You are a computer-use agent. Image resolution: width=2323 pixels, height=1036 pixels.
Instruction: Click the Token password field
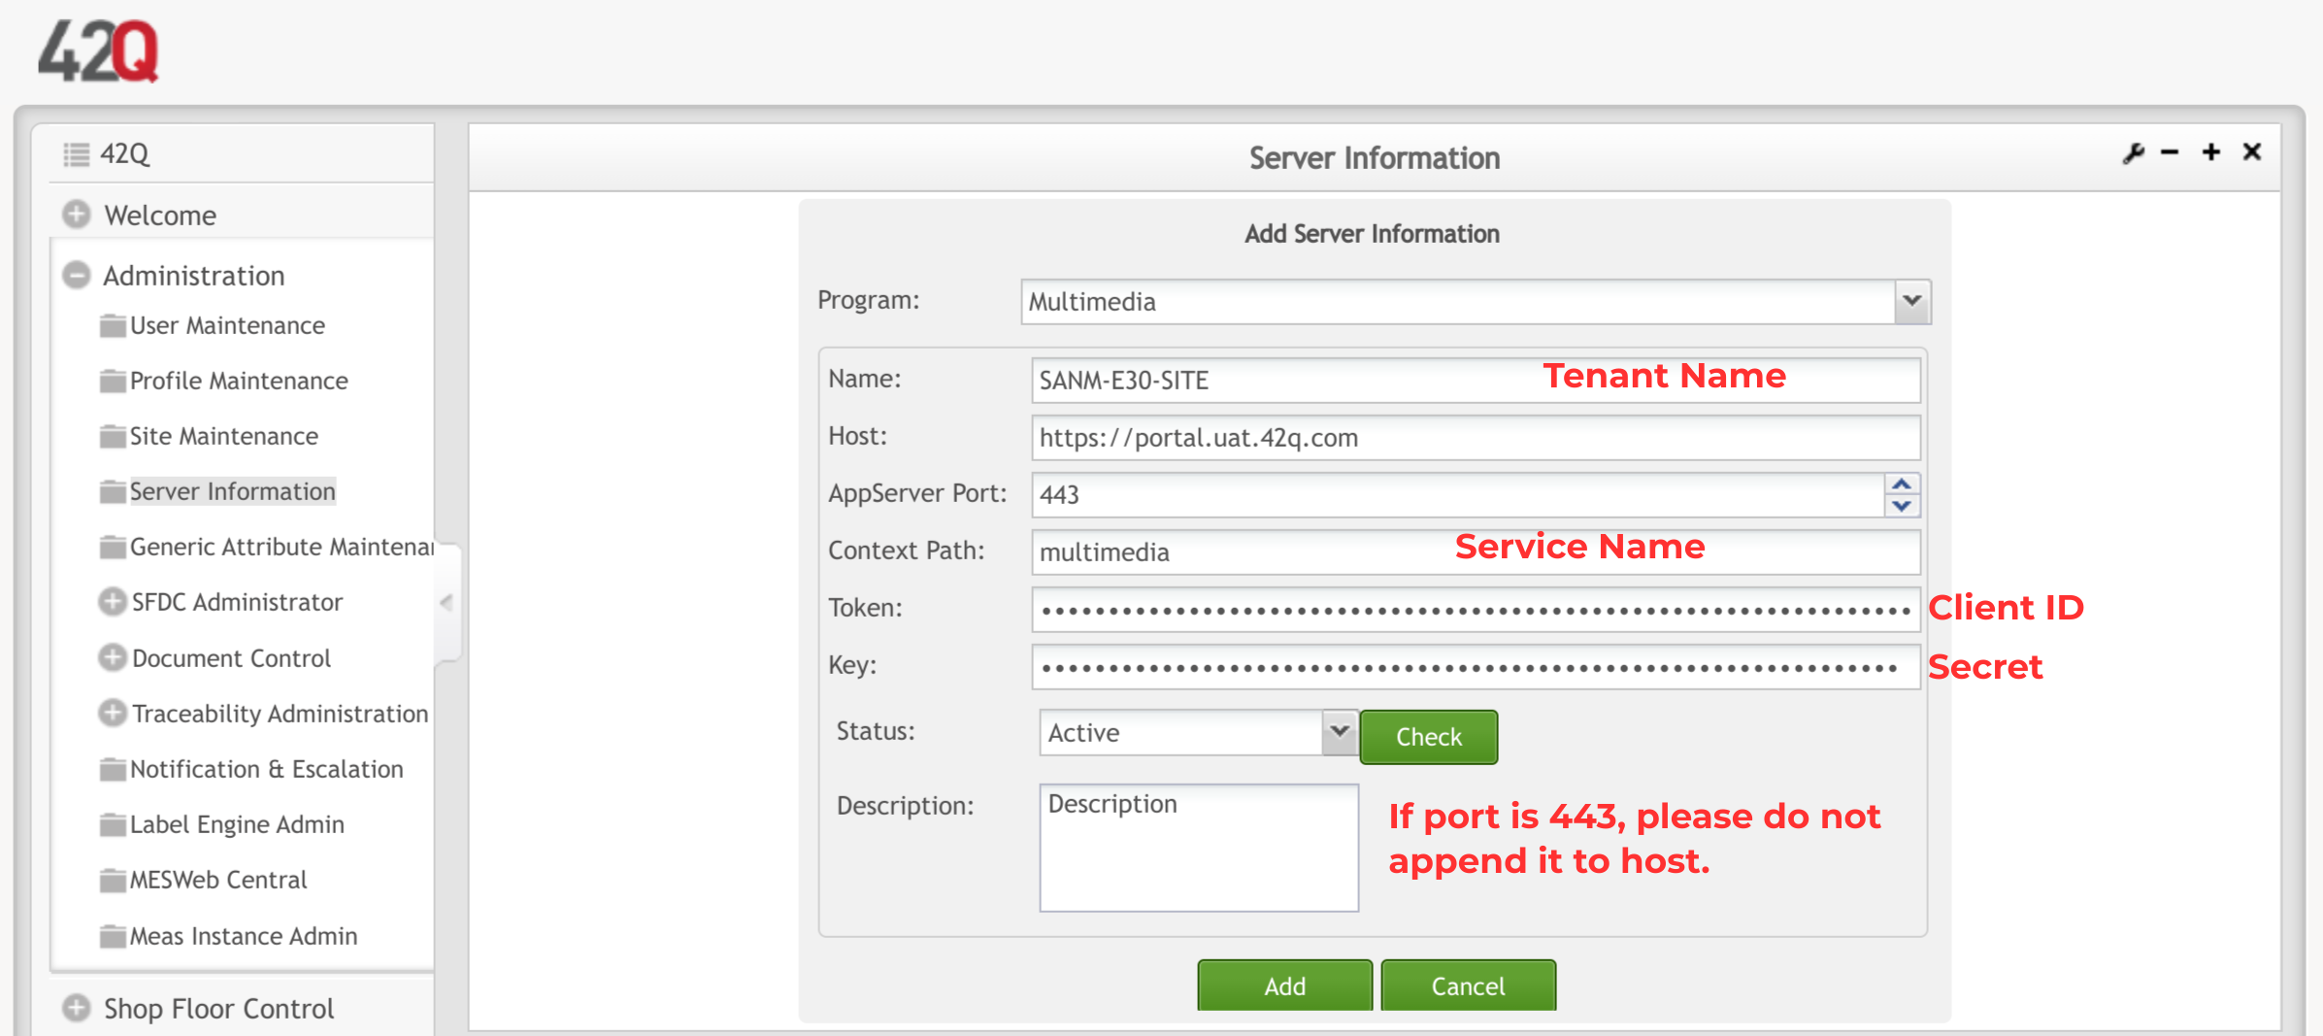(1475, 609)
